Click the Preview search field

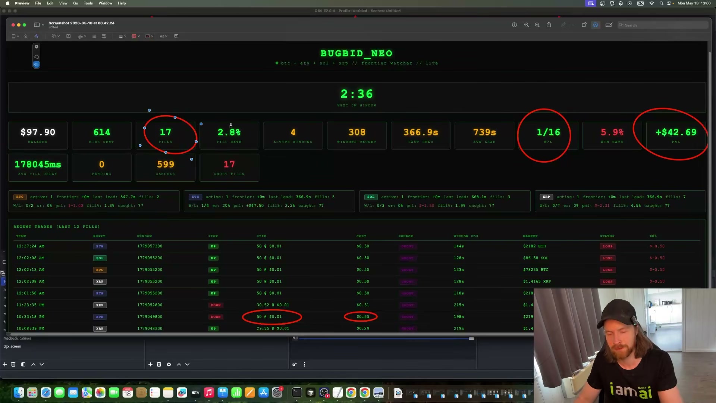[x=663, y=25]
